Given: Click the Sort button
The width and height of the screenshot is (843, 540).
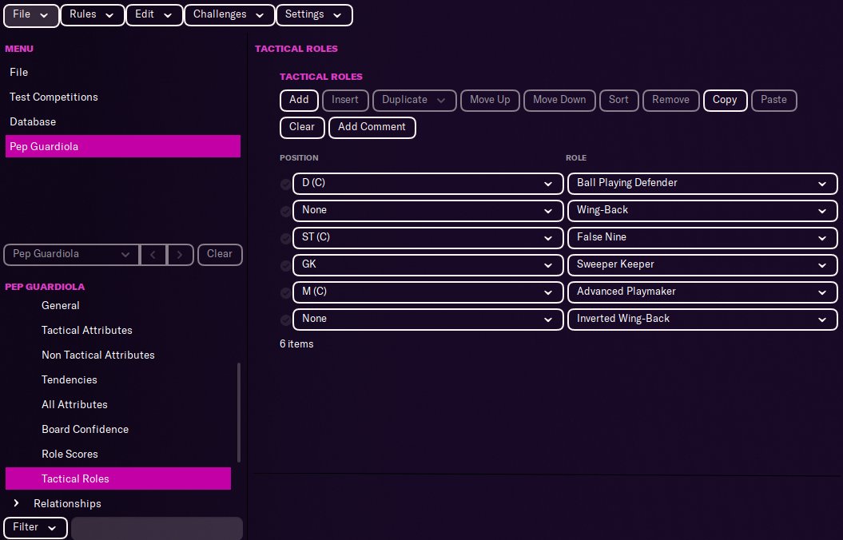Looking at the screenshot, I should 618,100.
